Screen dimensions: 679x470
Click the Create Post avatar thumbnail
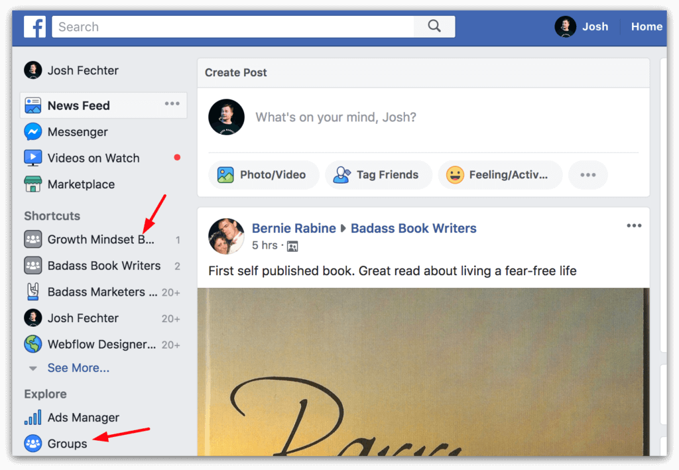coord(227,117)
